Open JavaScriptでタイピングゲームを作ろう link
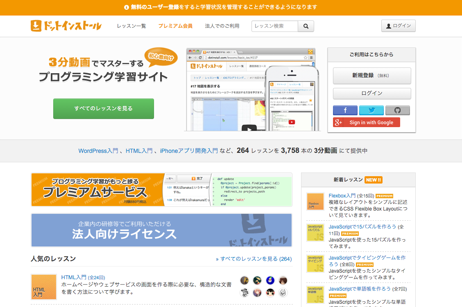 [x=367, y=261]
